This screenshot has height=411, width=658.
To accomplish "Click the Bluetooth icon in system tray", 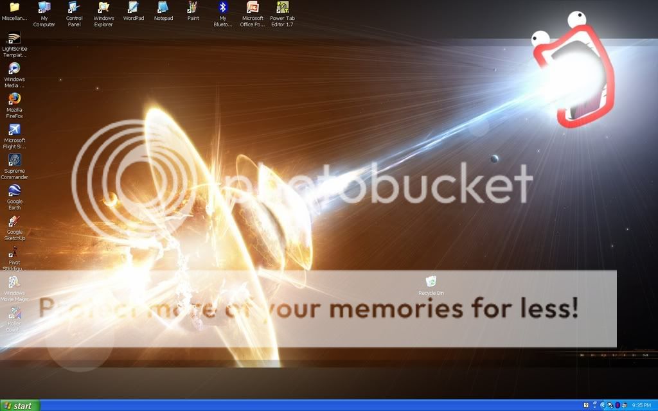I will coord(618,406).
